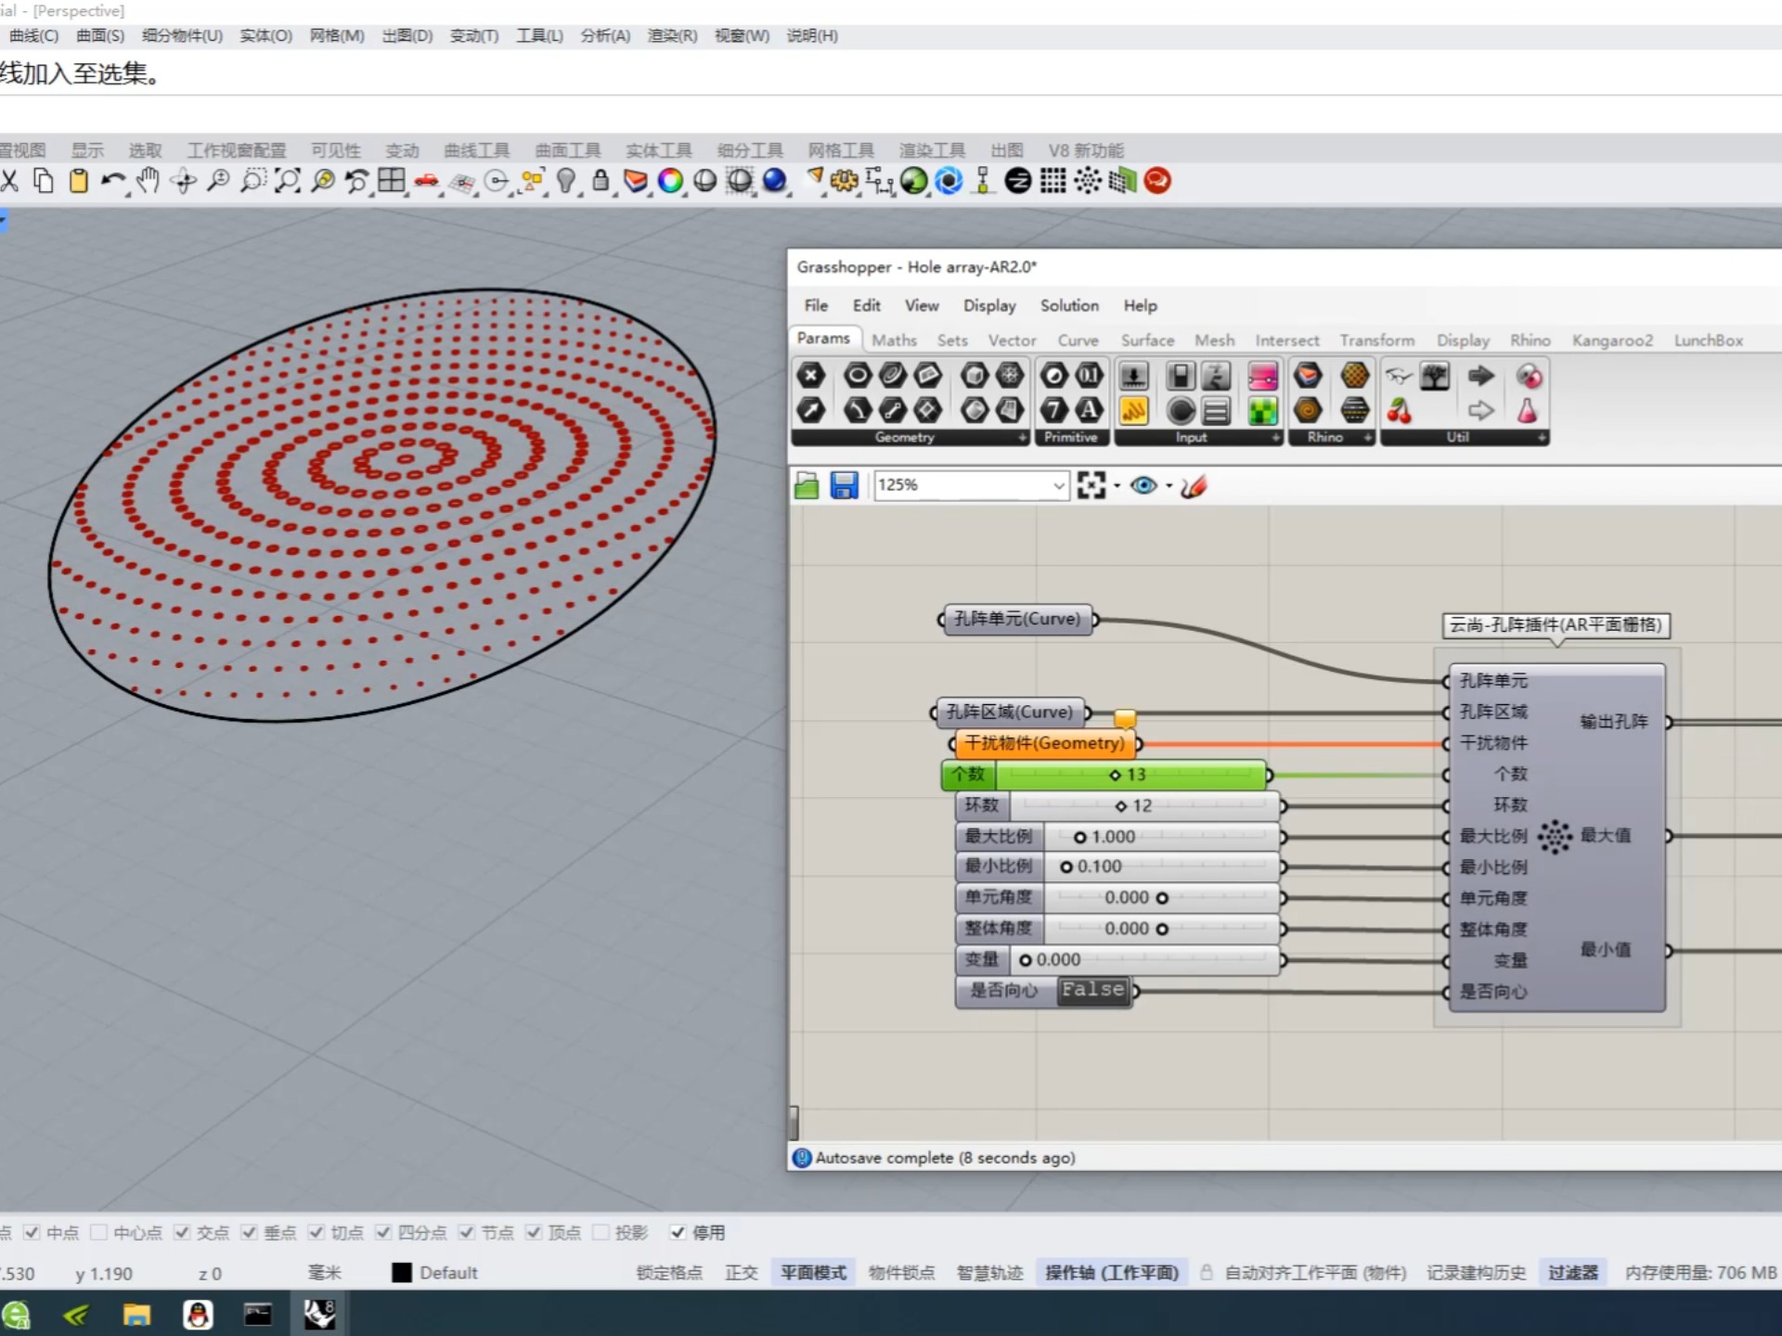Click the Zoom extents icon
Viewport: 1782px width, 1336px height.
tap(288, 181)
